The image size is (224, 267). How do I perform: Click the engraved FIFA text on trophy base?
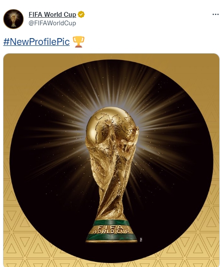111,227
